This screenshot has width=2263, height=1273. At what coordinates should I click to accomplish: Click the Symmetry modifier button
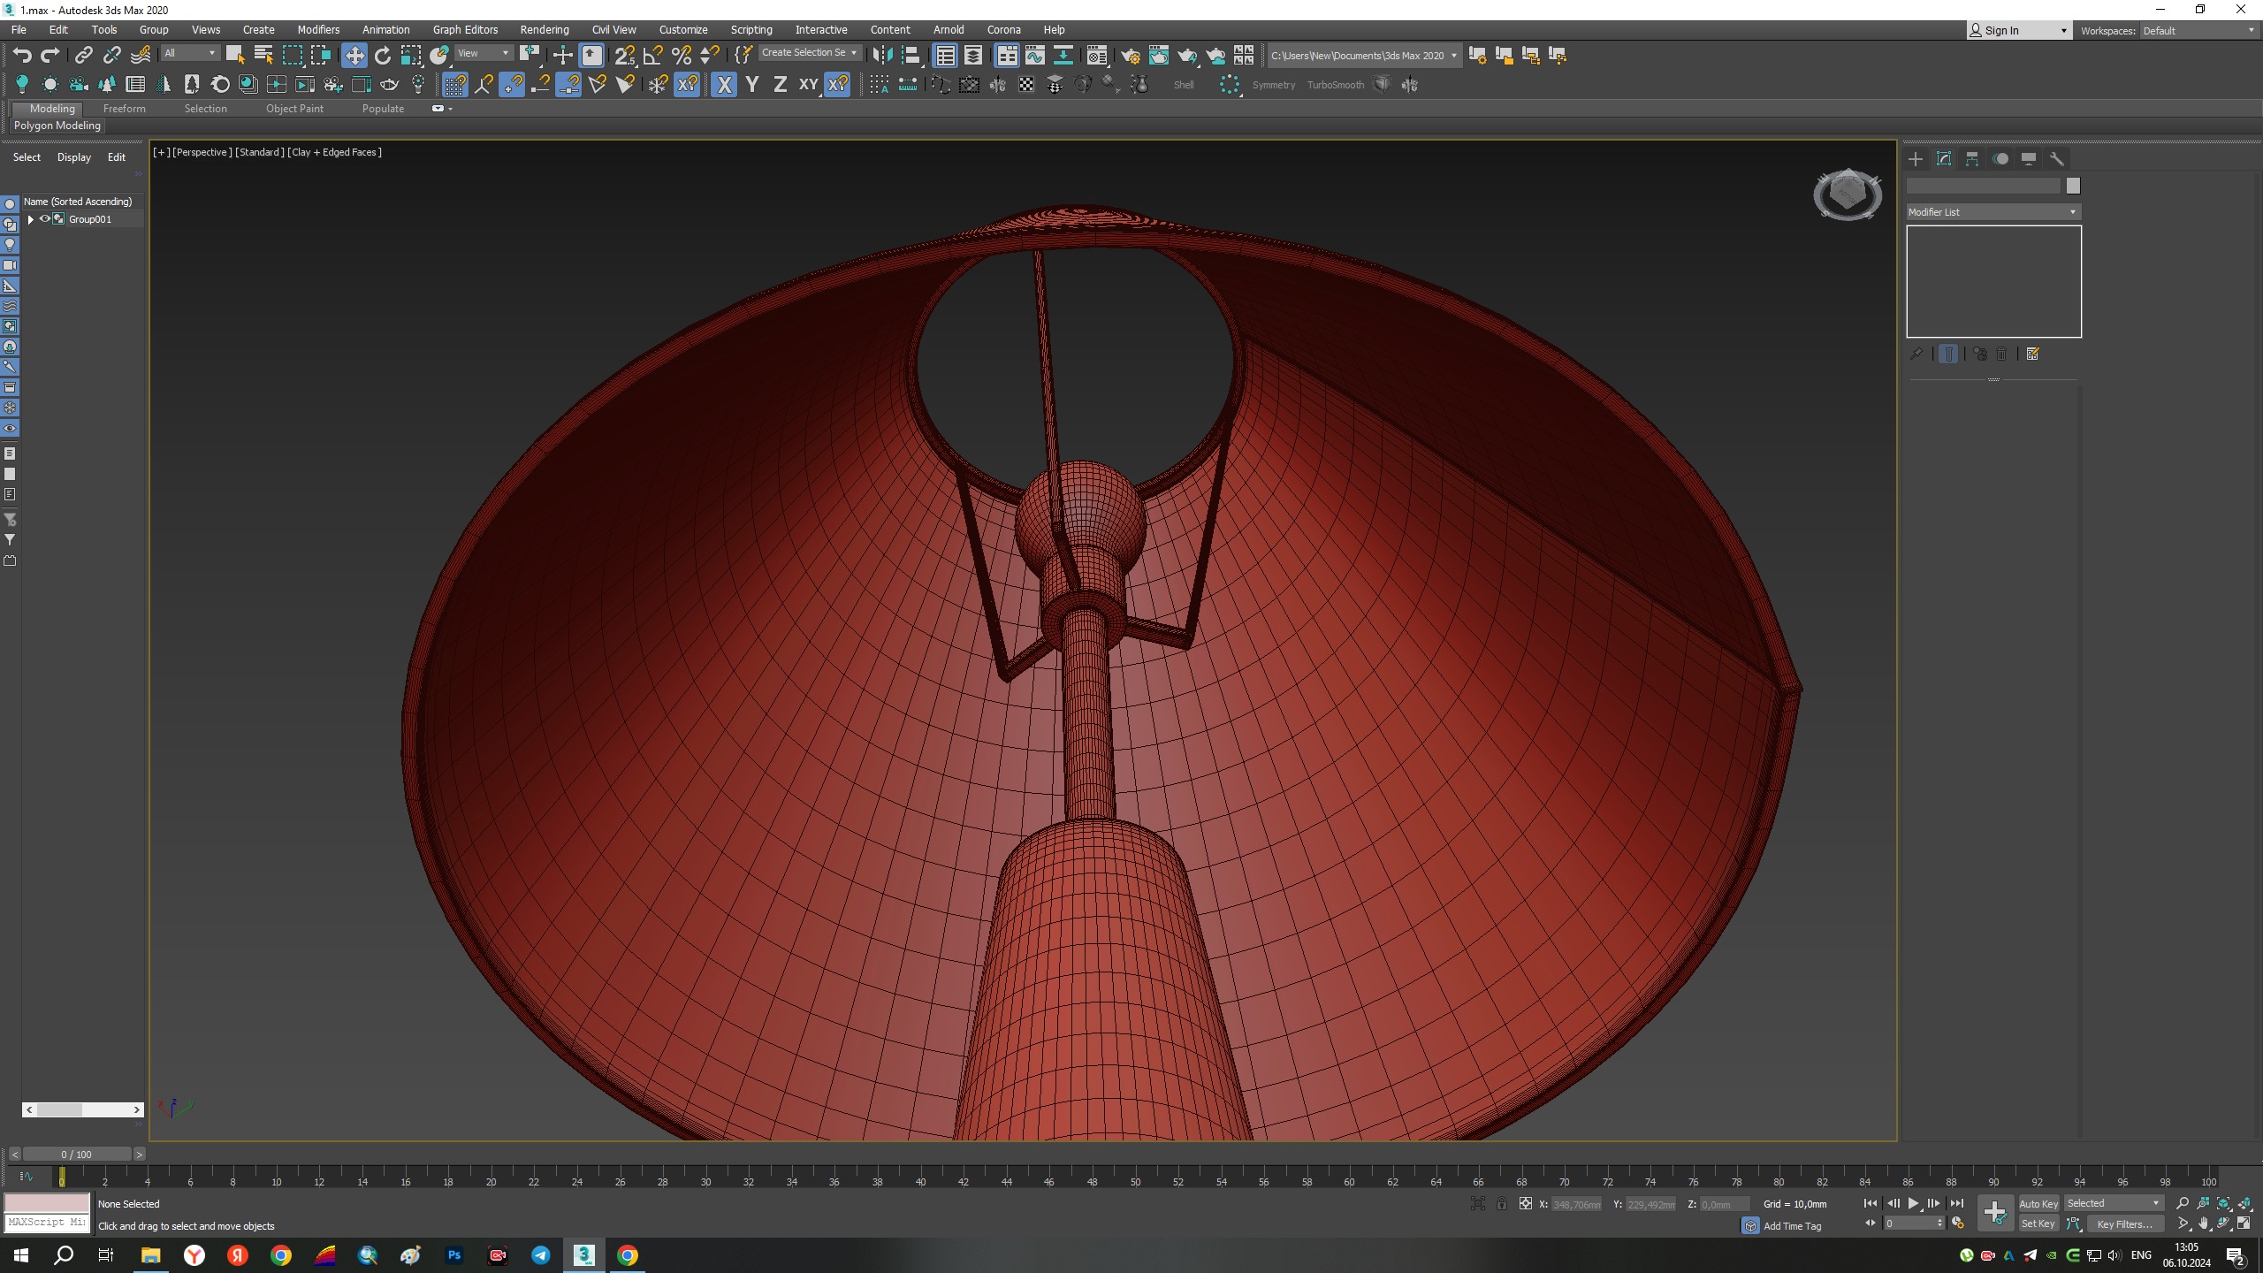coord(1274,85)
